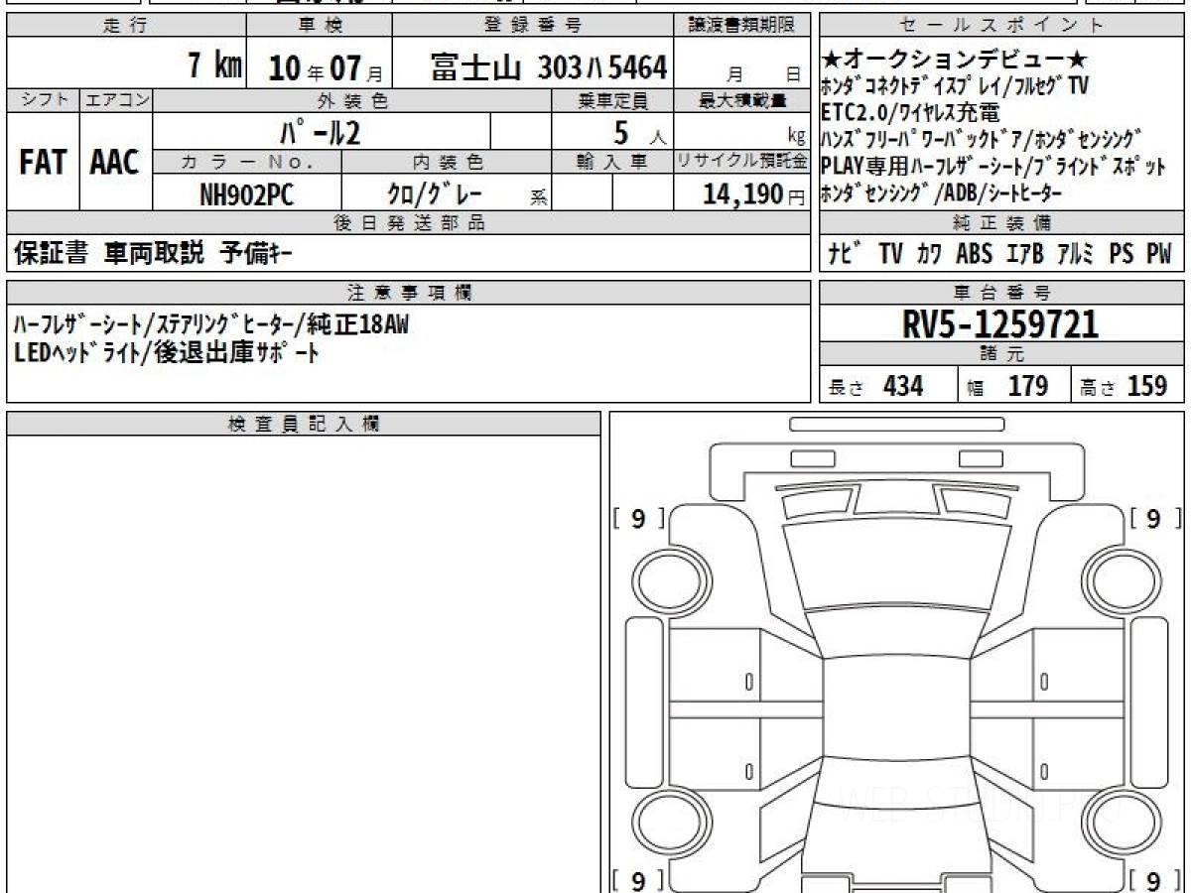Select color code NH902PC
1191x893 pixels.
(x=247, y=192)
